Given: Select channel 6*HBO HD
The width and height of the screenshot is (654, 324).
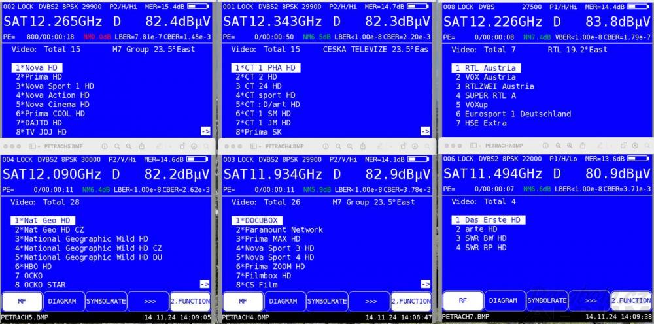Looking at the screenshot, I should tap(33, 267).
